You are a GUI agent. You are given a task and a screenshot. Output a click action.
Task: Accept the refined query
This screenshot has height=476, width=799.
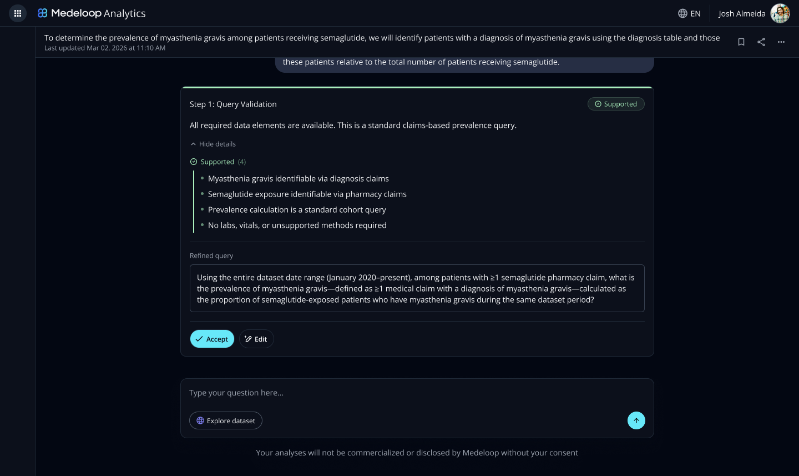point(212,339)
